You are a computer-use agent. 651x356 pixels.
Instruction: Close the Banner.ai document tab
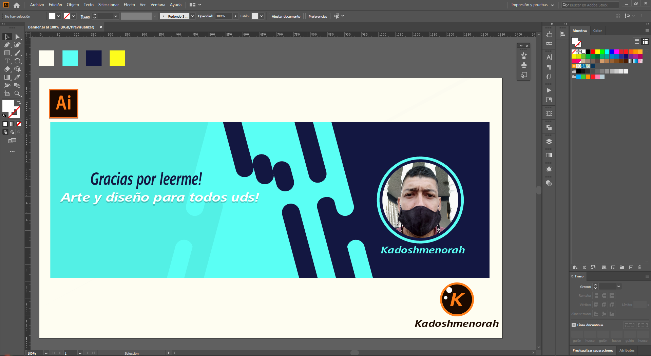pyautogui.click(x=101, y=27)
